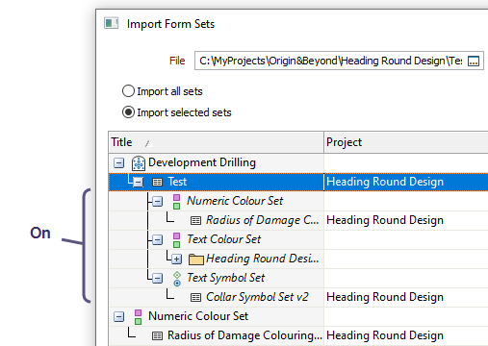
Task: Click the Heading Round Desi... folder icon
Action: [196, 259]
